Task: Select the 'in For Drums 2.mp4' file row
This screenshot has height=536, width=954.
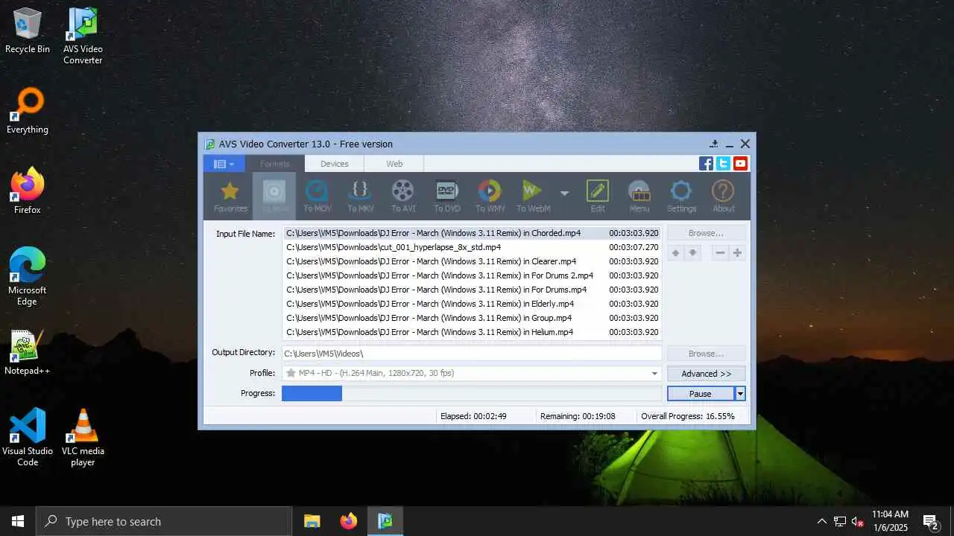Action: coord(472,275)
